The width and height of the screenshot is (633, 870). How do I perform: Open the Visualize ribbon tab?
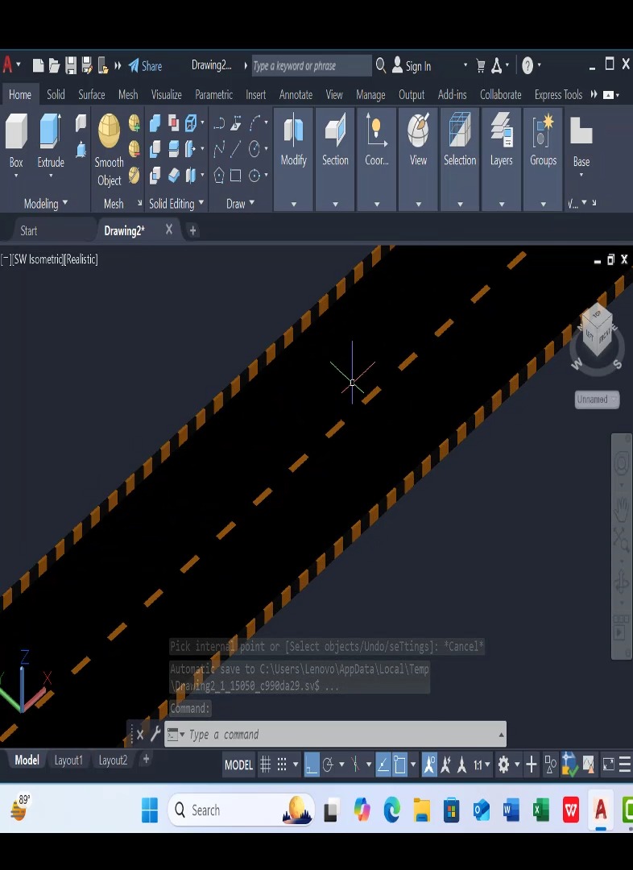(x=167, y=95)
